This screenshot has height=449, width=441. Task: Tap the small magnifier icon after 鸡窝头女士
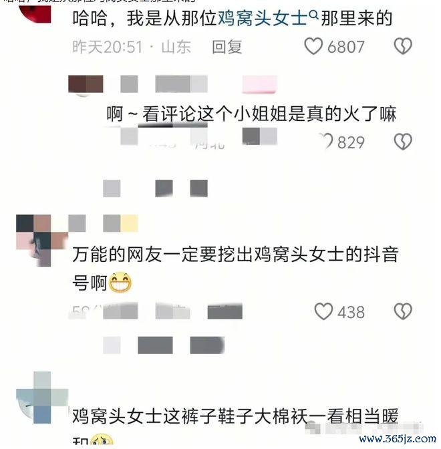pos(313,14)
